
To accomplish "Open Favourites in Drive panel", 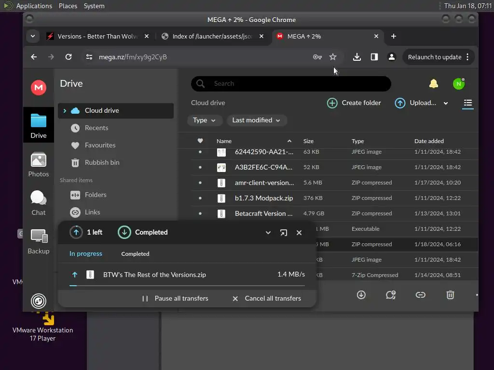I will [100, 145].
